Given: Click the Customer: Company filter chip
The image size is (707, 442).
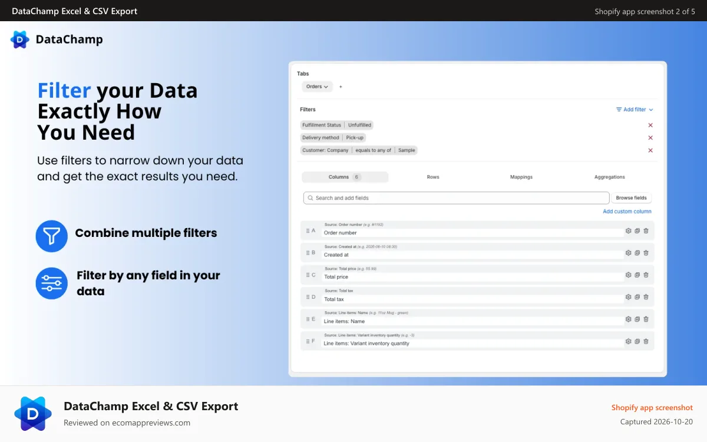Looking at the screenshot, I should (325, 150).
